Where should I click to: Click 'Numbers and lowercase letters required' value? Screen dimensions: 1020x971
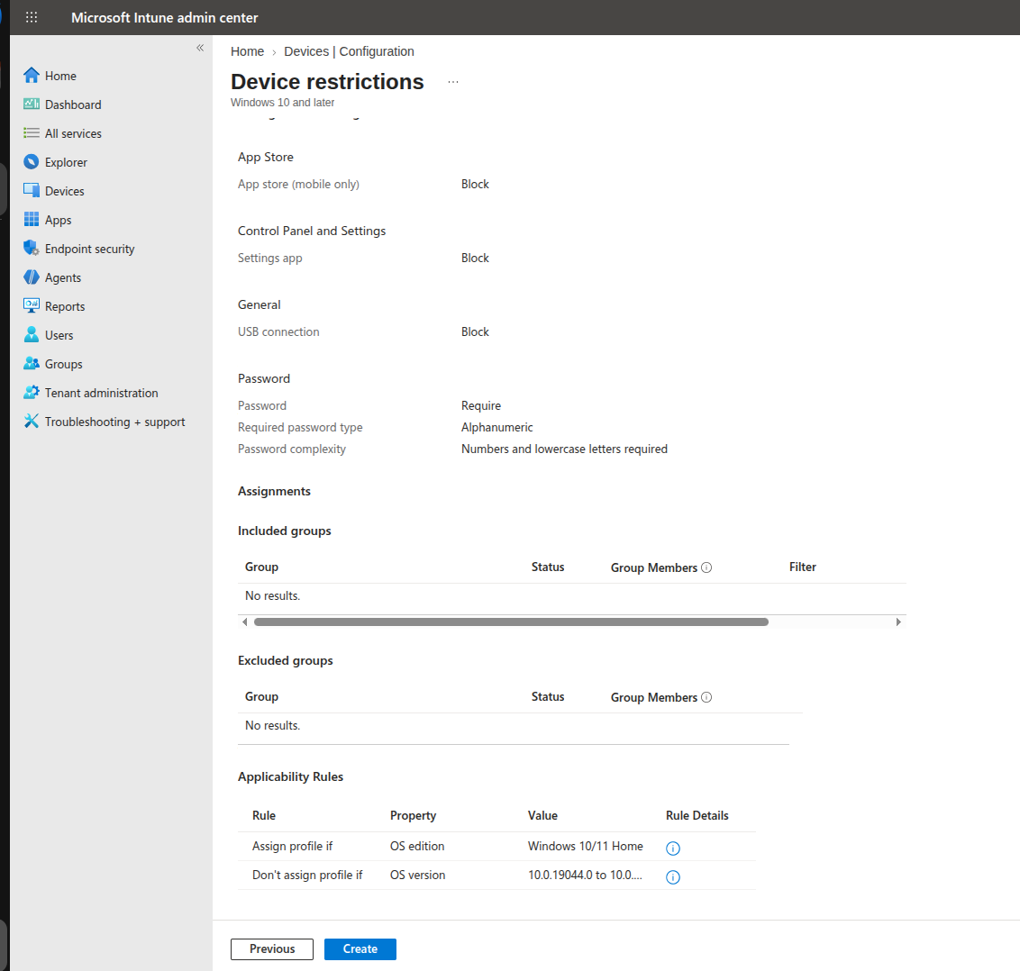tap(564, 449)
